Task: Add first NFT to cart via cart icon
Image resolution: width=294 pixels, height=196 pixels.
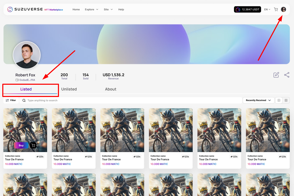Action: pos(33,145)
